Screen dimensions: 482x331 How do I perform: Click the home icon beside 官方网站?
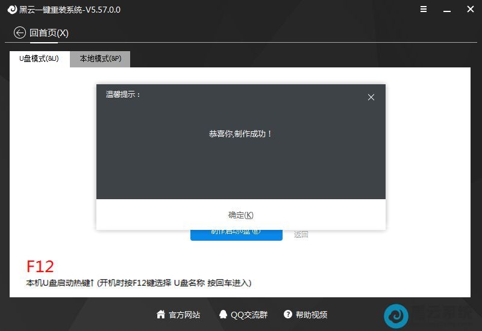point(161,314)
